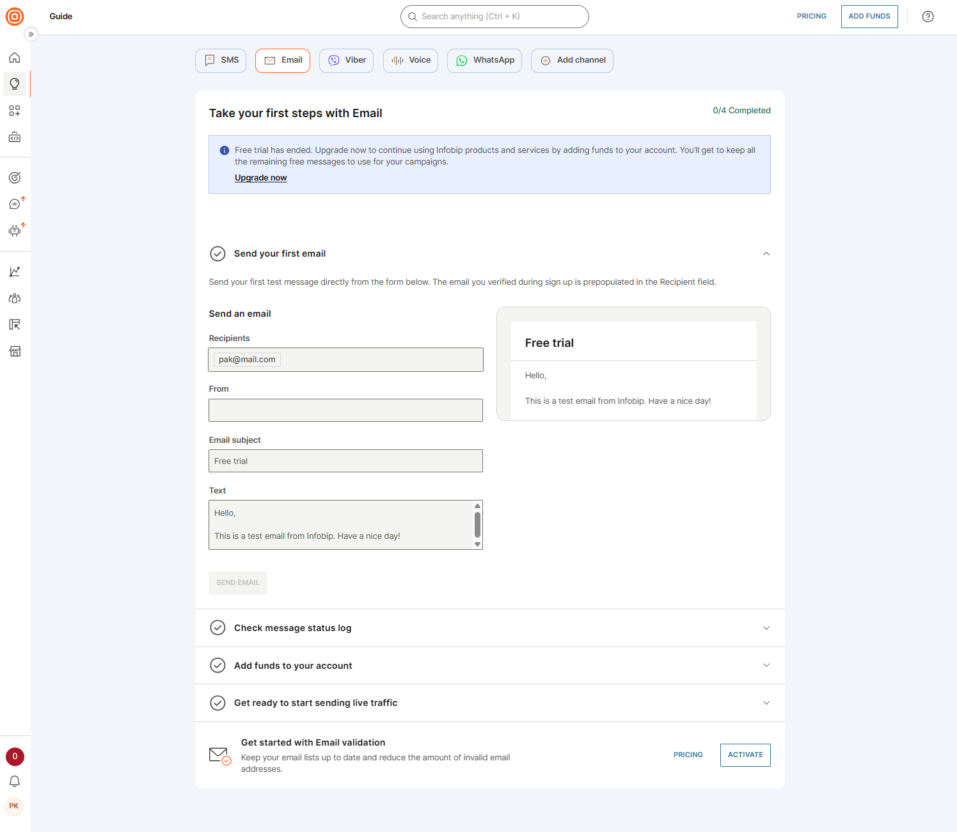Select the Guide lightbulb icon
This screenshot has width=957, height=832.
tap(15, 84)
